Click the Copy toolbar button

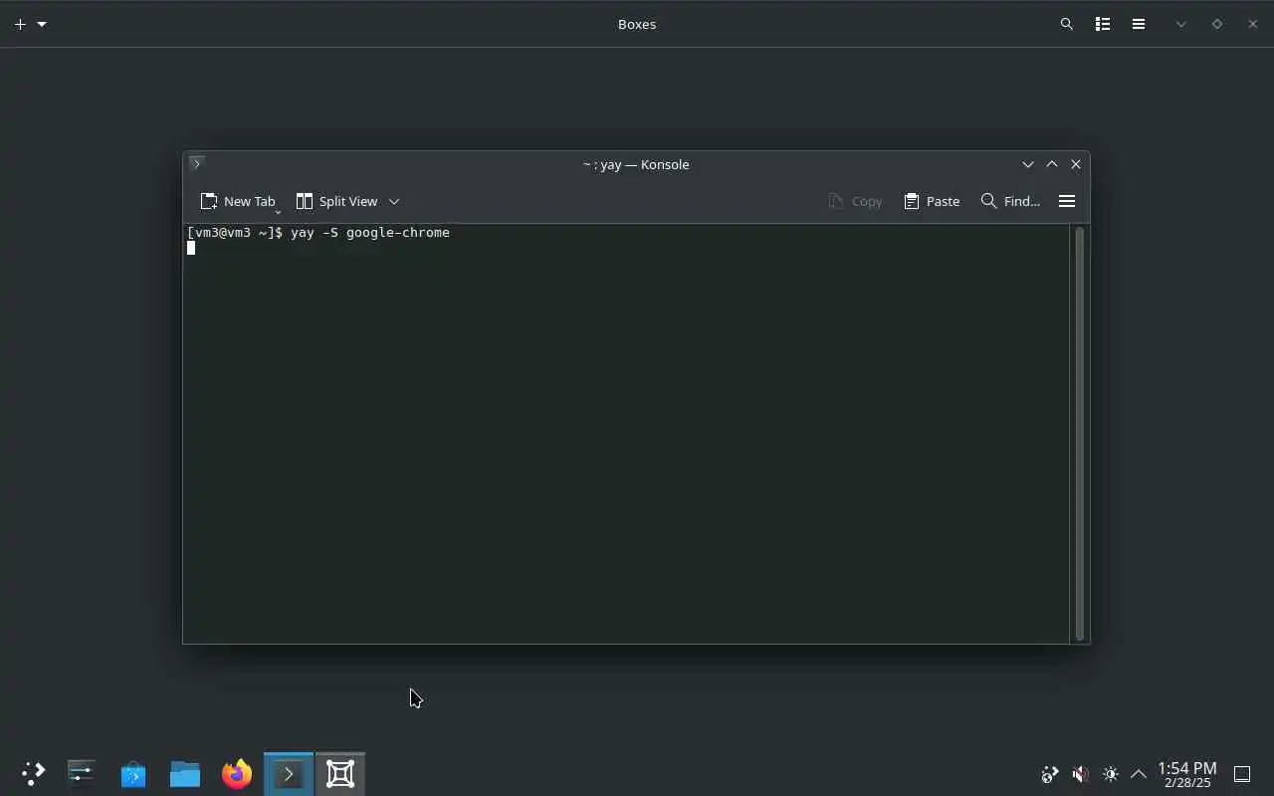tap(855, 201)
